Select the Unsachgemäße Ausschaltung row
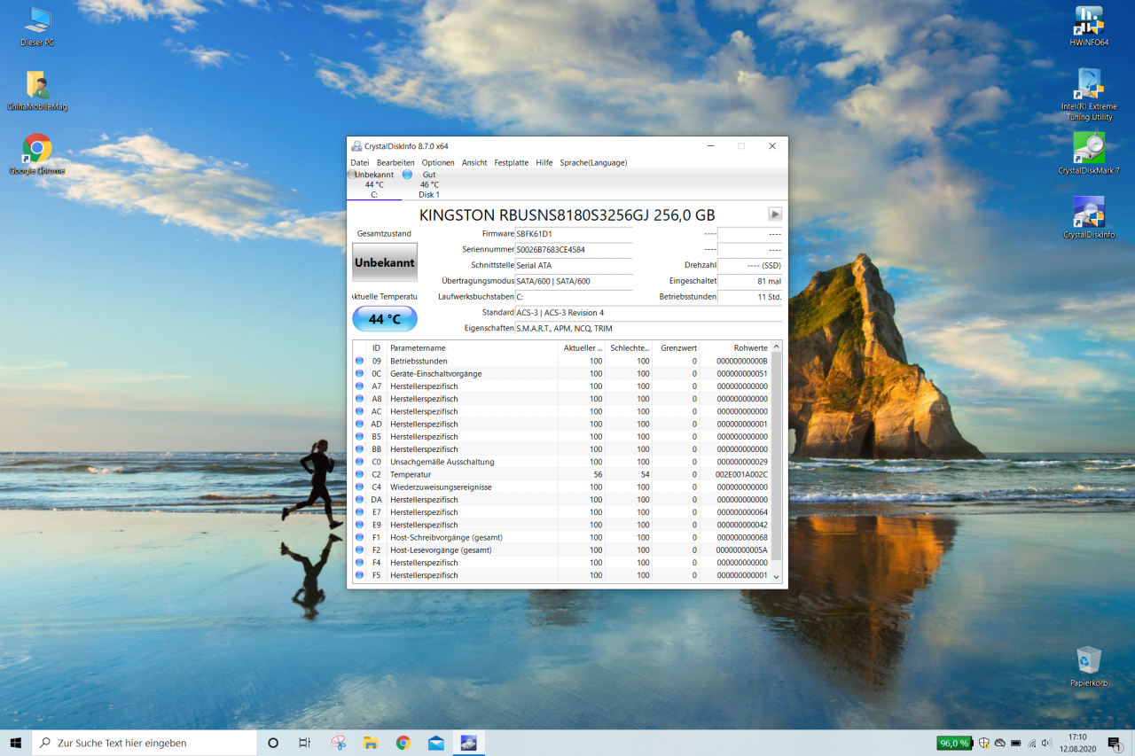 click(x=561, y=462)
